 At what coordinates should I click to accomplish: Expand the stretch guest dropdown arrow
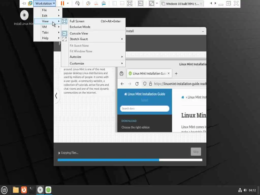(x=157, y=3)
